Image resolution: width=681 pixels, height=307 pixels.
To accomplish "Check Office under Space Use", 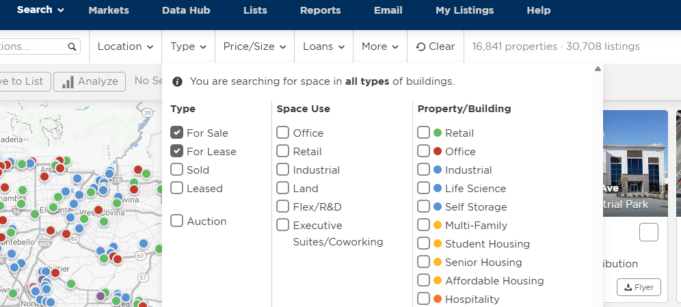I will click(x=283, y=133).
